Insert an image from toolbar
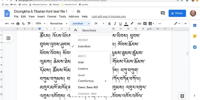The image size is (200, 100). tap(150, 24)
